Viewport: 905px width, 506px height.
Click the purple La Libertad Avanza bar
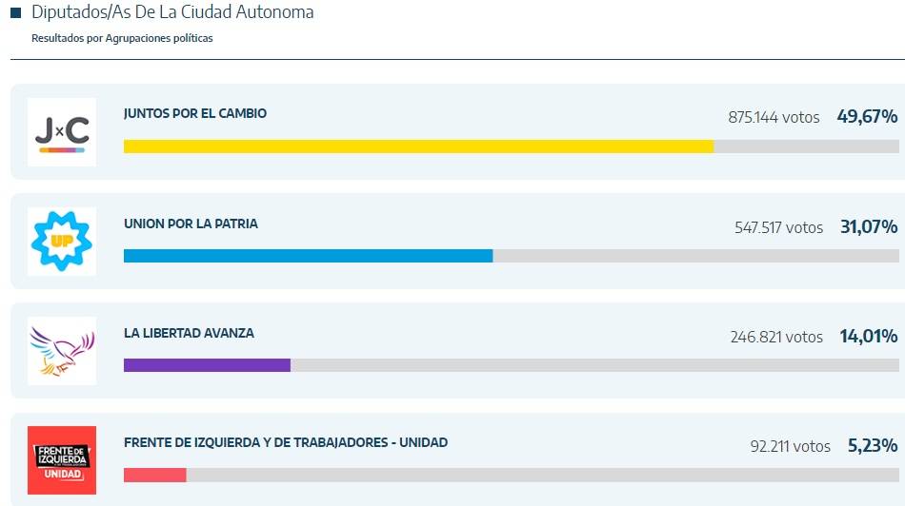207,365
